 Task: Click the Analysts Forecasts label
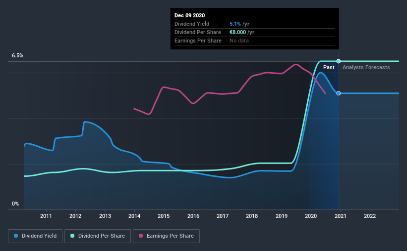[x=366, y=67]
